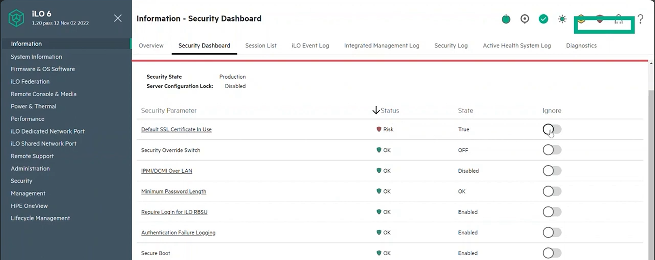Open Administration in the left navigation

(30, 168)
